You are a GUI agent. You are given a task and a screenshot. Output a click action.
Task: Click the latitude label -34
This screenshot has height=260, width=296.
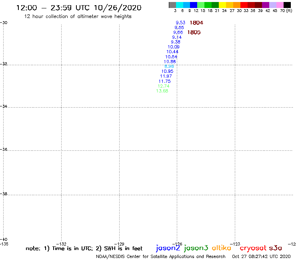(x=4, y=106)
